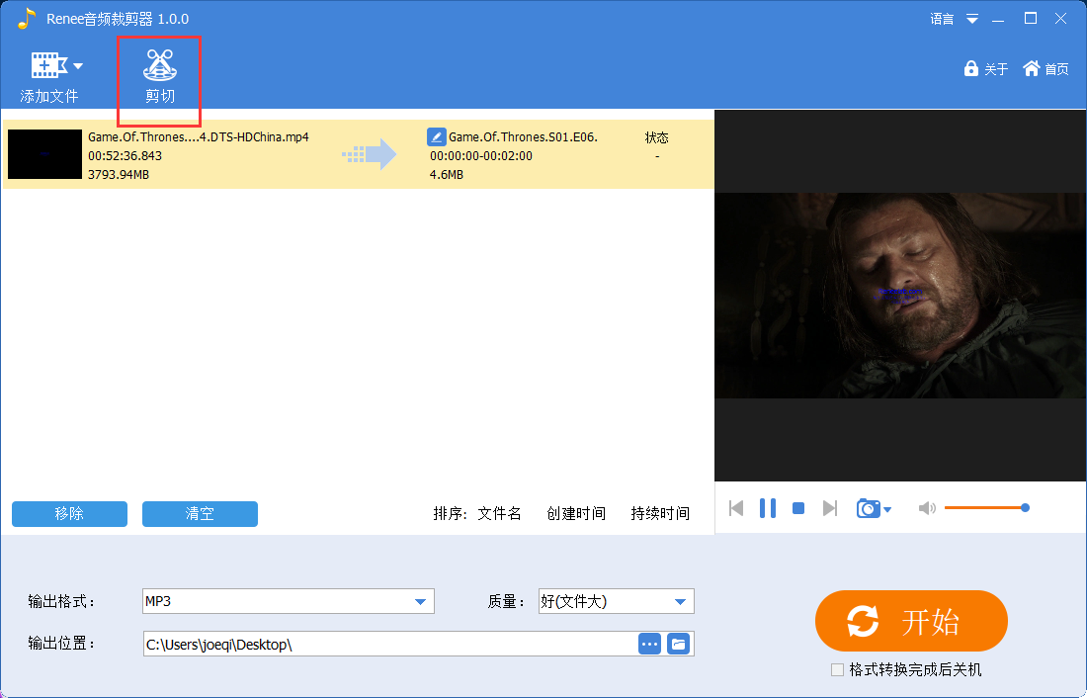Click the 4.6MB output file size
The height and width of the screenshot is (698, 1087).
pyautogui.click(x=447, y=175)
